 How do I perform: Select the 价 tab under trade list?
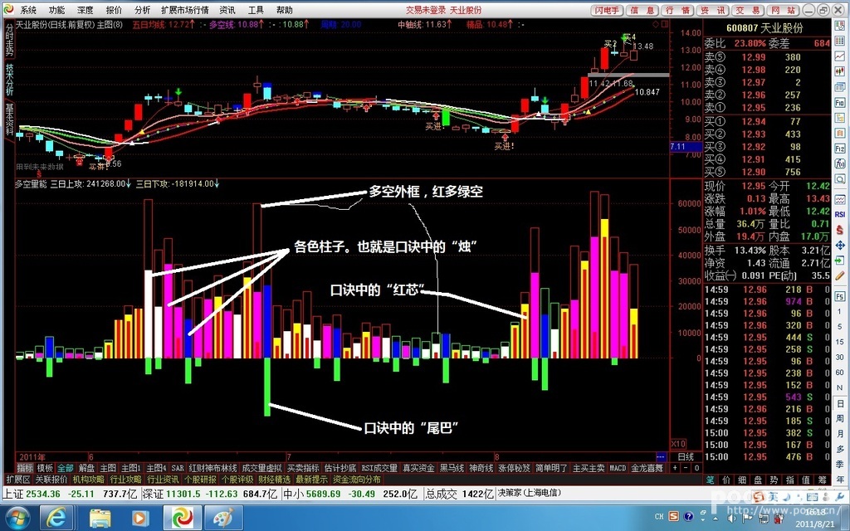(x=726, y=480)
